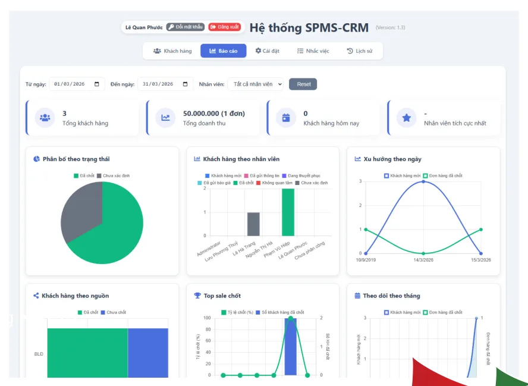Click the Version: 1.3 label

click(390, 27)
